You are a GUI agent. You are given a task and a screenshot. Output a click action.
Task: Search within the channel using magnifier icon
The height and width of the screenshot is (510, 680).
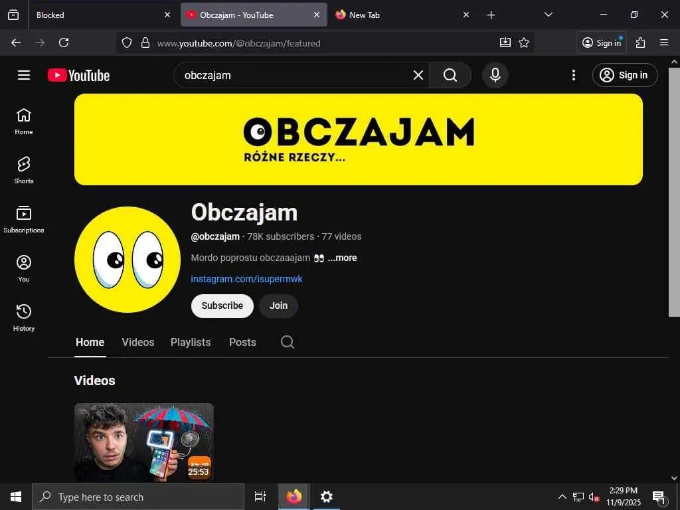tap(287, 342)
